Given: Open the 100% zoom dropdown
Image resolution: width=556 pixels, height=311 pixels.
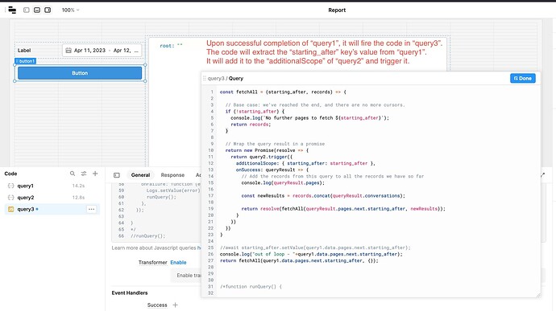Looking at the screenshot, I should 70,10.
